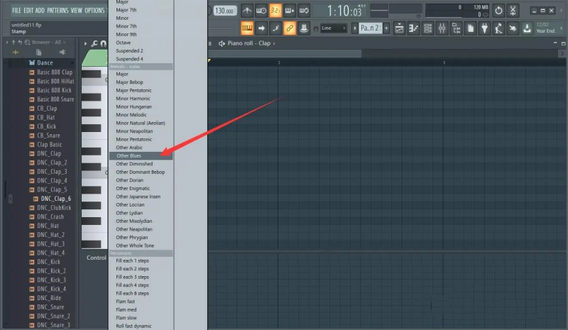This screenshot has width=568, height=330.
Task: Open piano roll wrench tools menu
Action: click(94, 43)
